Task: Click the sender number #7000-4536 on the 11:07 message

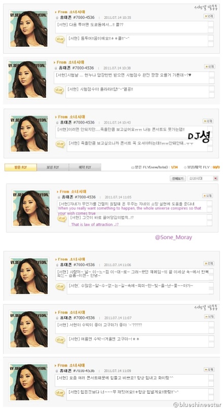Action: (84, 318)
